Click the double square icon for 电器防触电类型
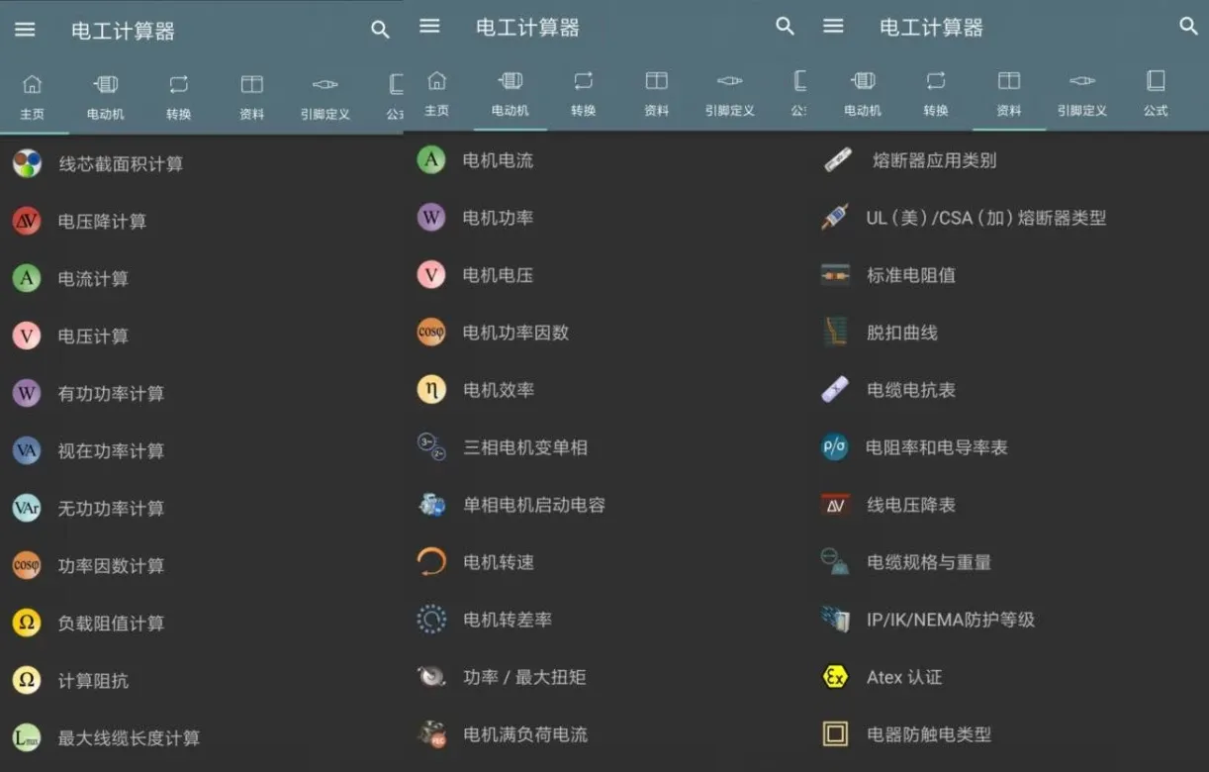The height and width of the screenshot is (772, 1209). [x=836, y=733]
